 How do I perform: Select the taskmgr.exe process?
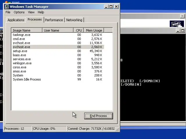[58, 35]
